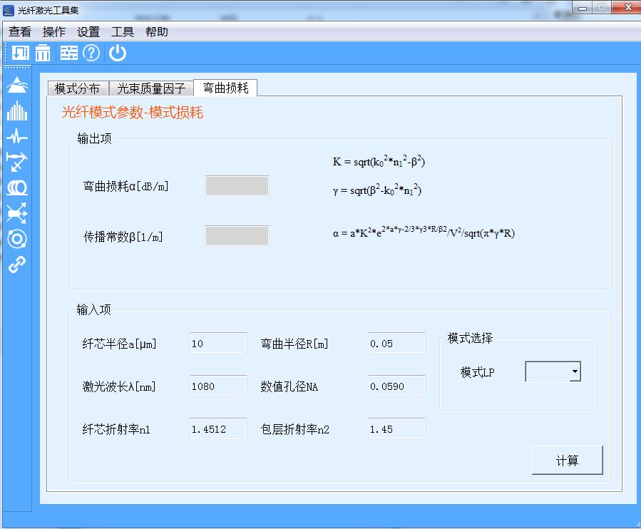The width and height of the screenshot is (641, 529).
Task: Click the app icon in title bar
Action: click(9, 10)
